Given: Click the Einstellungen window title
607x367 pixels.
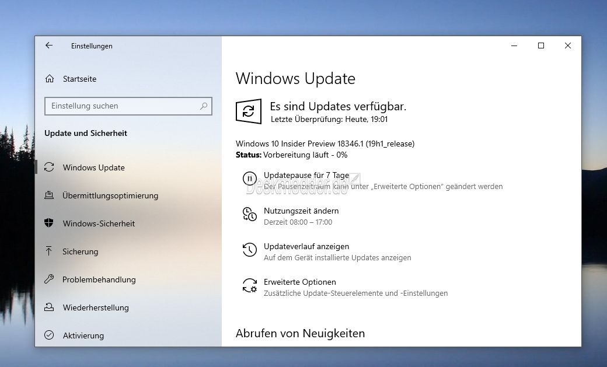Looking at the screenshot, I should pyautogui.click(x=92, y=46).
